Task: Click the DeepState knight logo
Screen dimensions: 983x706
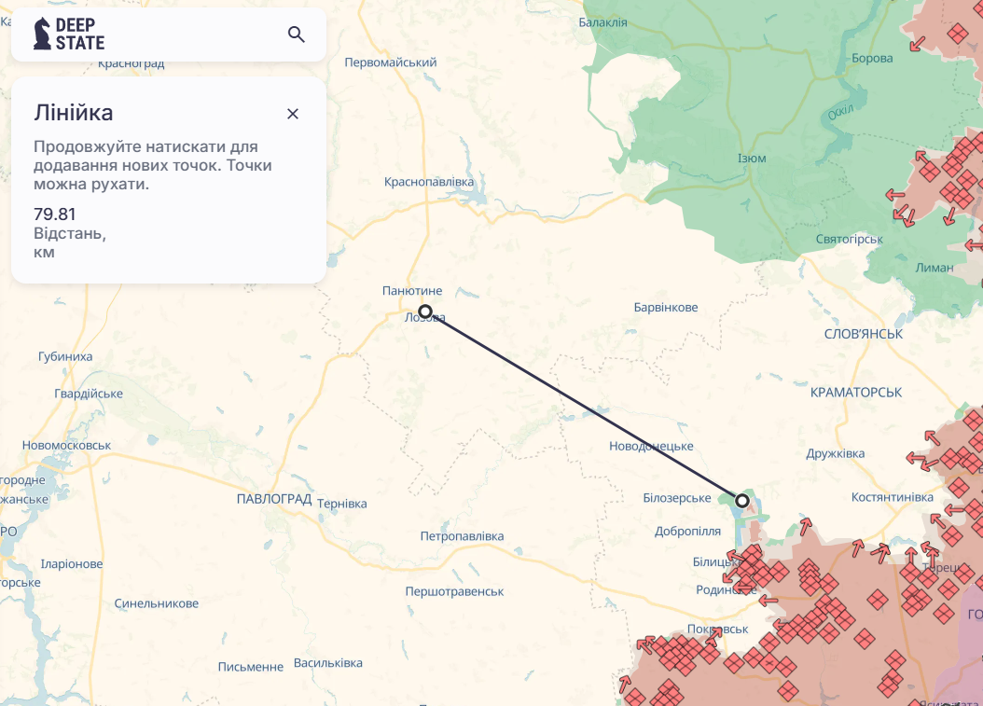Action: (x=43, y=35)
